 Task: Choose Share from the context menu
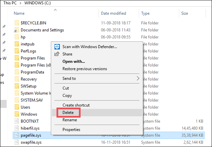coord(97,54)
